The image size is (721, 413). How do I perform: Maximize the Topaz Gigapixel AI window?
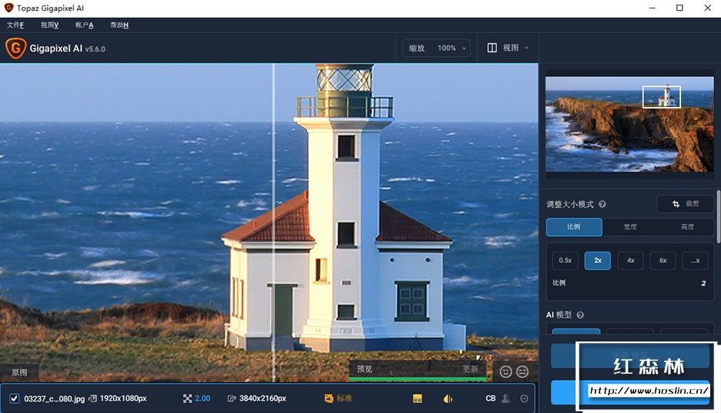tap(679, 8)
